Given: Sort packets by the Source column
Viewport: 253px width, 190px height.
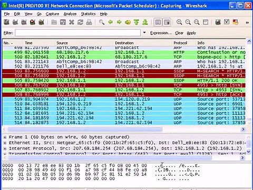Looking at the screenshot, I should click(x=84, y=43).
